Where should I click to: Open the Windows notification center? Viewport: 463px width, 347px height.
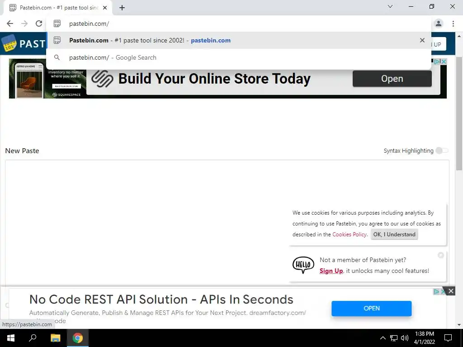[x=448, y=338]
